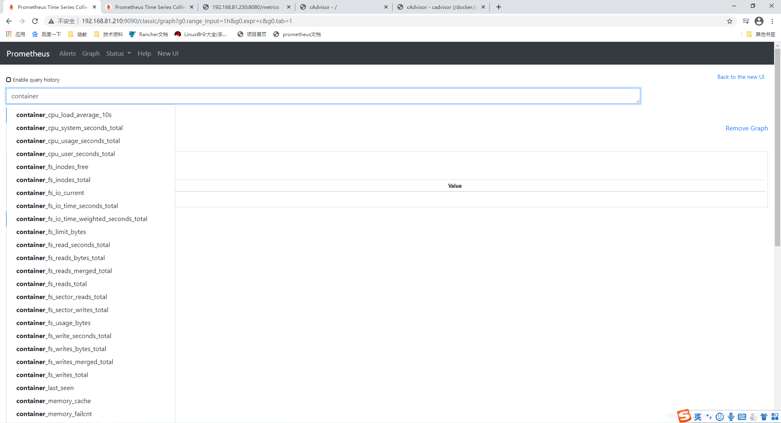Choose container_fs_inodes_total from autocomplete

click(91, 180)
